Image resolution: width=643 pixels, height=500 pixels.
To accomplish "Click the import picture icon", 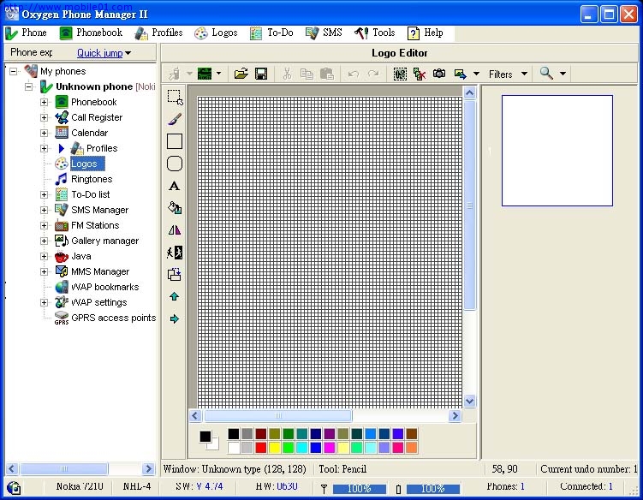I will click(461, 74).
